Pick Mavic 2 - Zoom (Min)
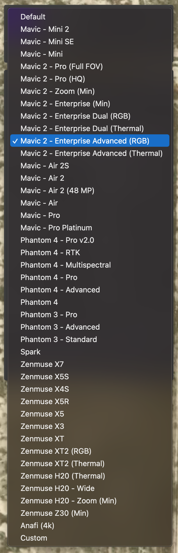This screenshot has height=553, width=178. point(90,91)
